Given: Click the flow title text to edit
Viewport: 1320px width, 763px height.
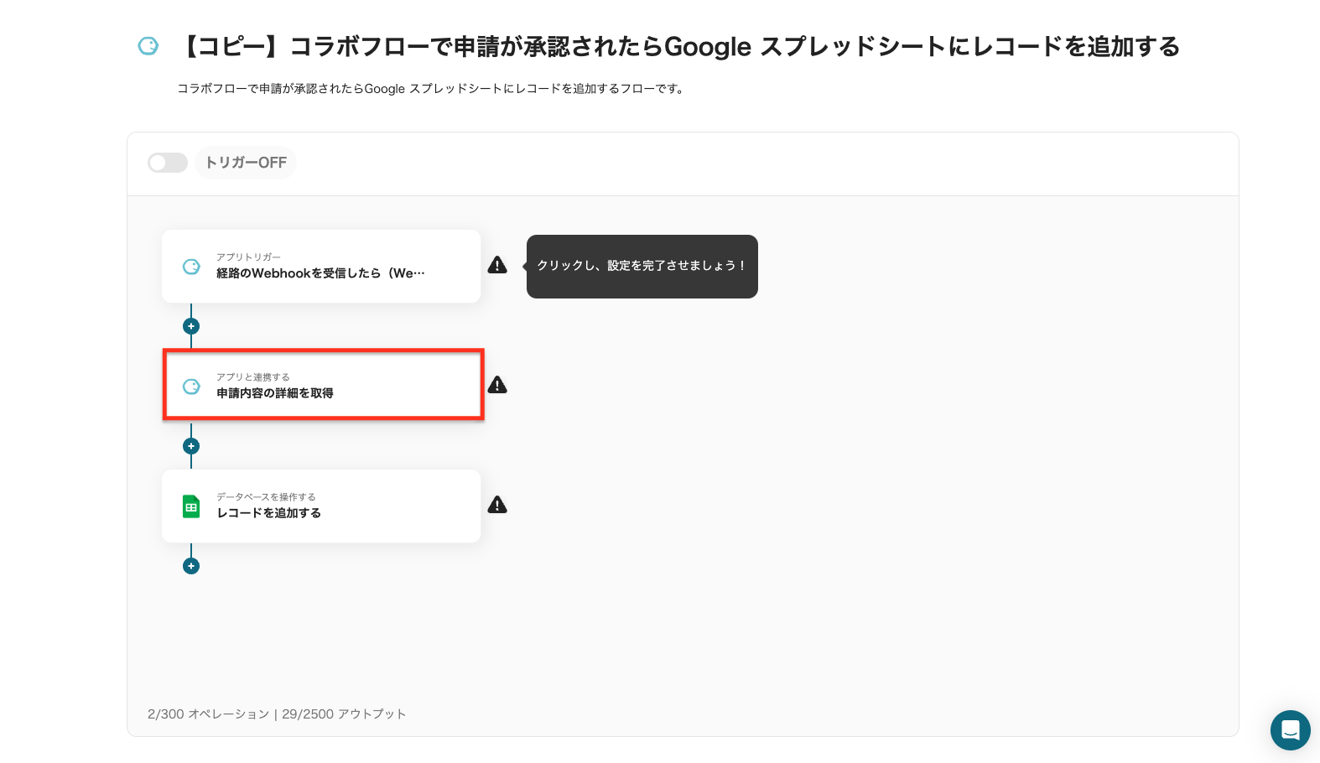Looking at the screenshot, I should pyautogui.click(x=679, y=47).
